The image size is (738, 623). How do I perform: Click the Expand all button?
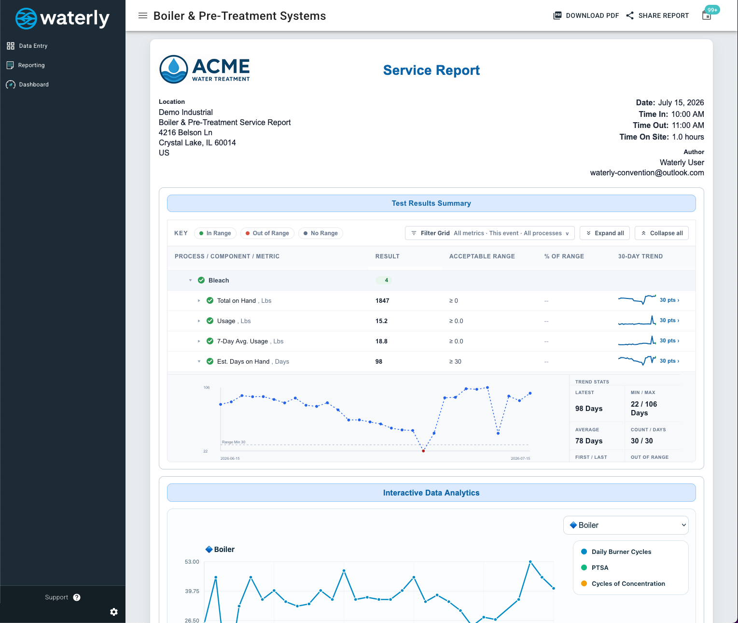[605, 233]
